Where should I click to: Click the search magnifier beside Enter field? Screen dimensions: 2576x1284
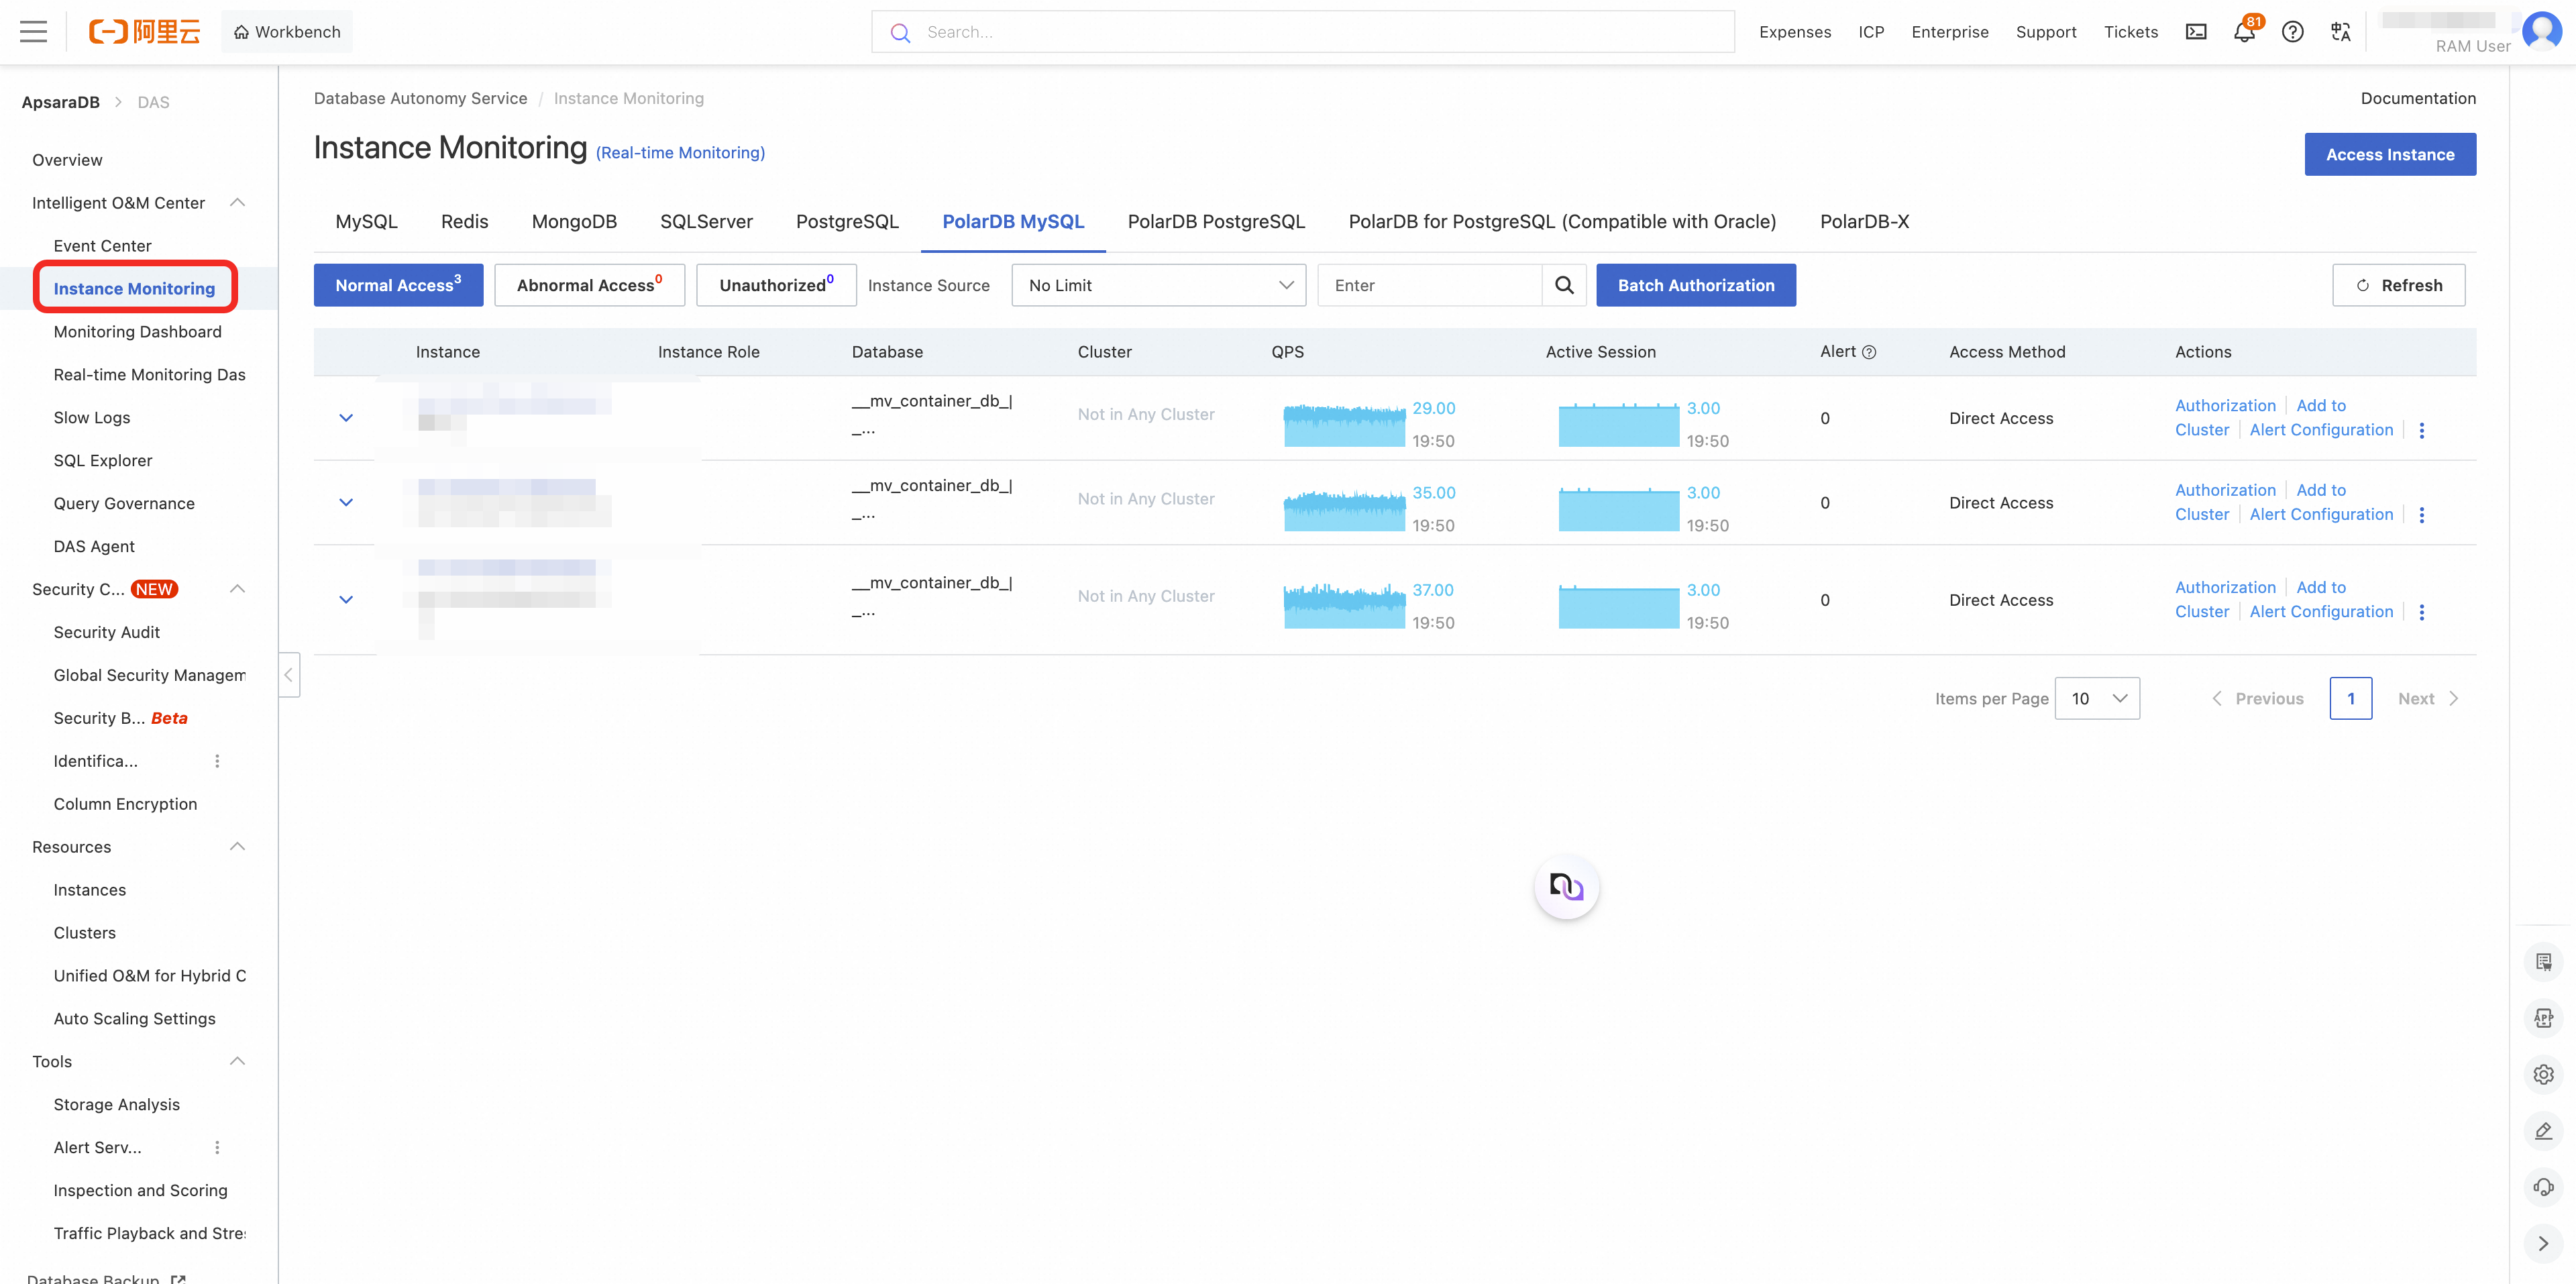1564,285
